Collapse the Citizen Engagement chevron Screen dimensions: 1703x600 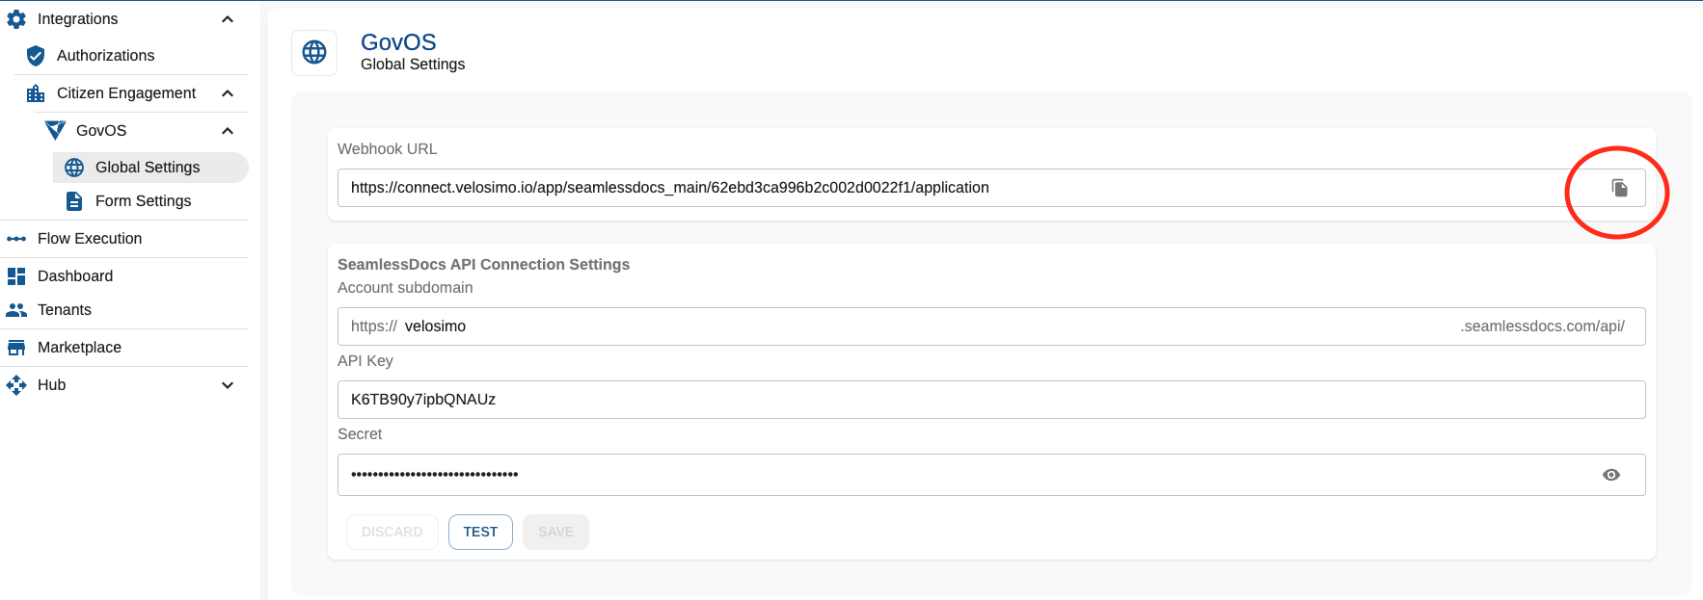228,93
